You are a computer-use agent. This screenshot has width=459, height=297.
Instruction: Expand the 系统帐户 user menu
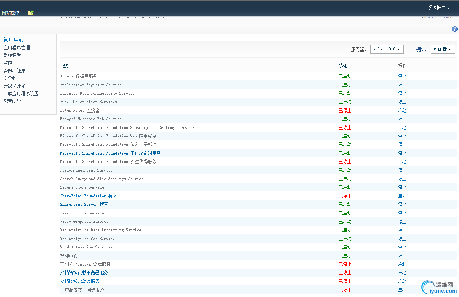pyautogui.click(x=439, y=8)
